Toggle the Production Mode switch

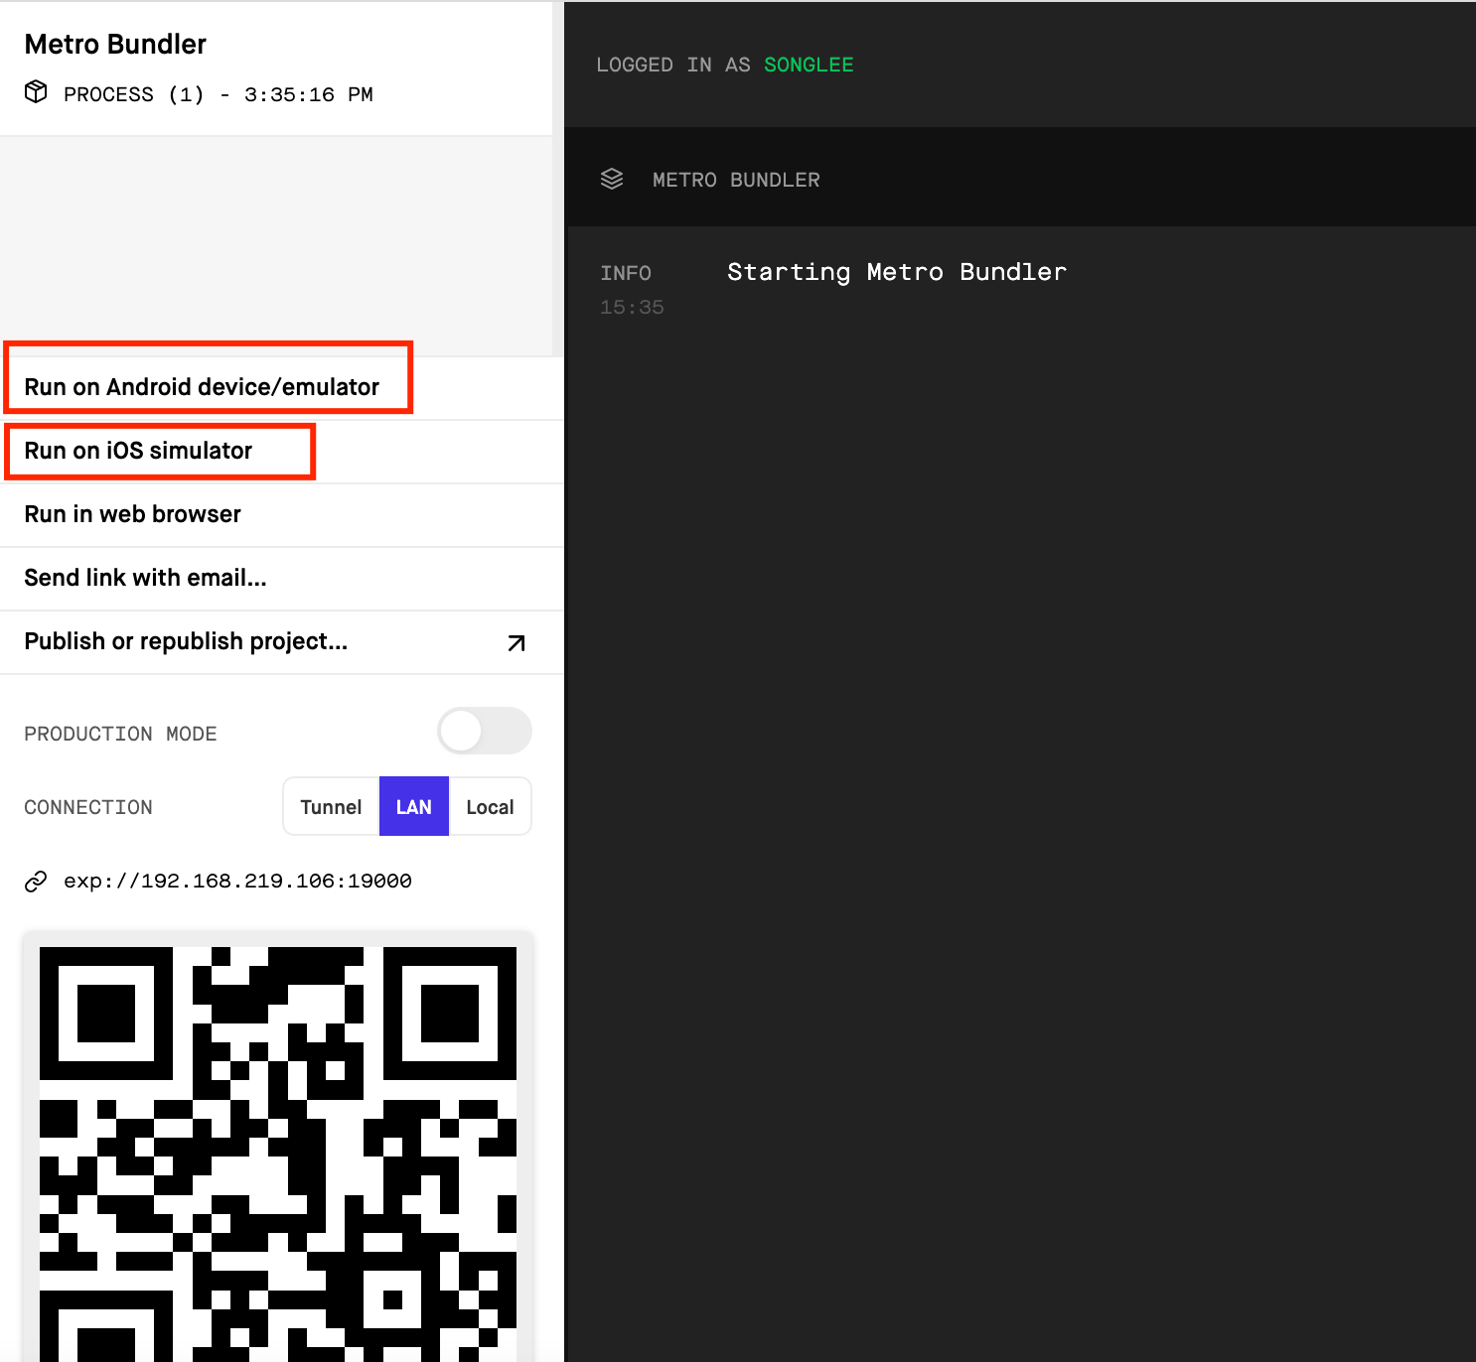coord(485,732)
